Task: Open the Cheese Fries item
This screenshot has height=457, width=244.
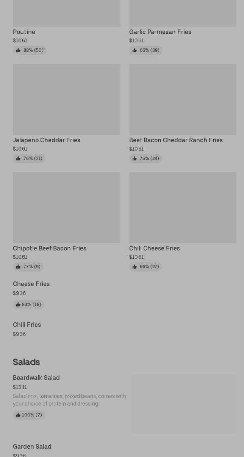Action: tap(31, 284)
